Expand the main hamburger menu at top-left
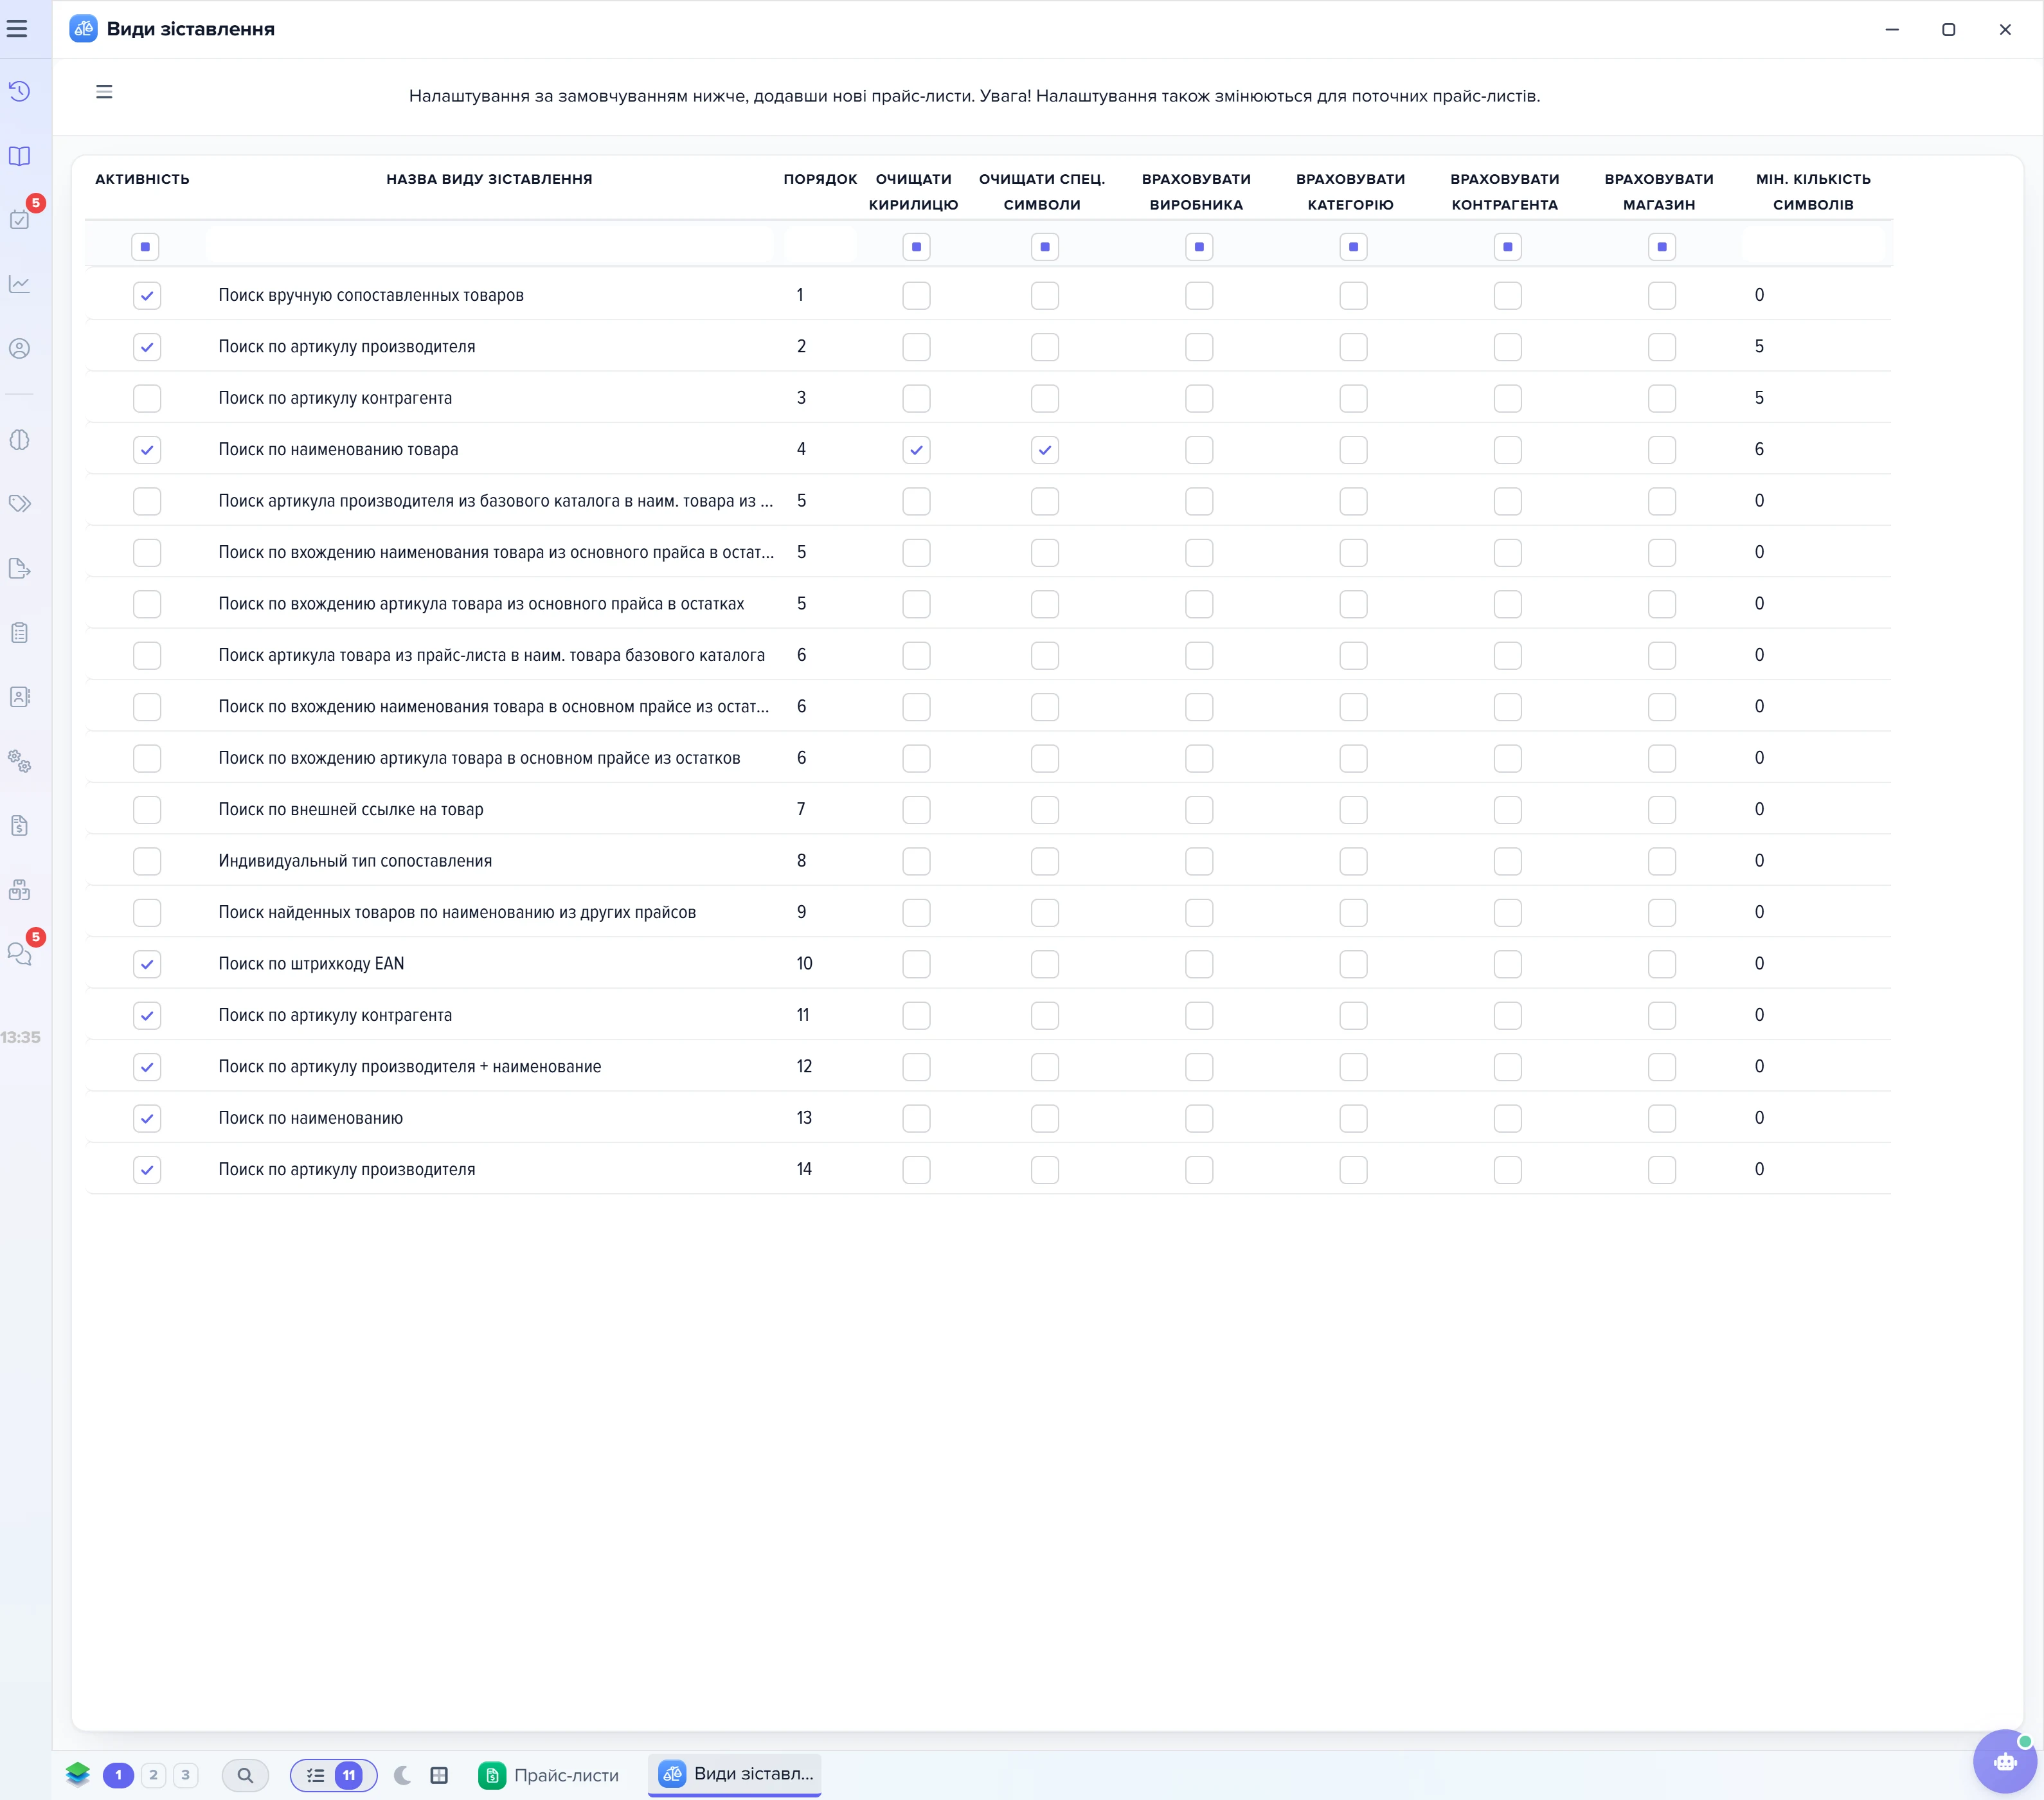This screenshot has height=1800, width=2044. [17, 29]
